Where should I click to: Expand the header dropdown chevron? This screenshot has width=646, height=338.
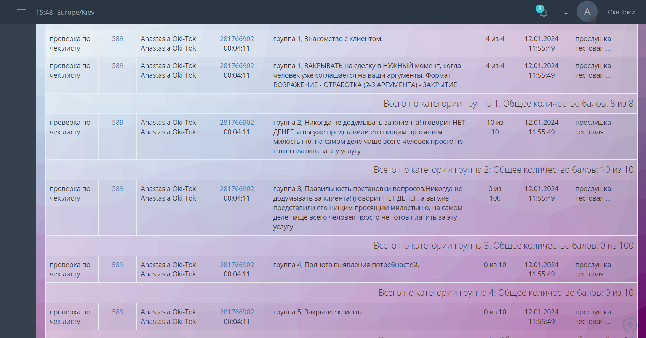tap(566, 13)
